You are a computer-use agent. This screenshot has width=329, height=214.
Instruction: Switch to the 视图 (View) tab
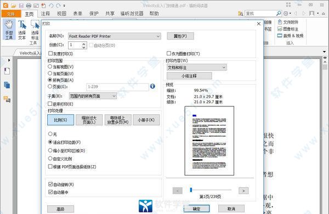click(x=61, y=14)
